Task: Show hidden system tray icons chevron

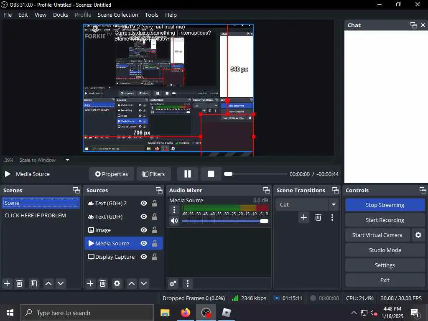Action: [354, 313]
